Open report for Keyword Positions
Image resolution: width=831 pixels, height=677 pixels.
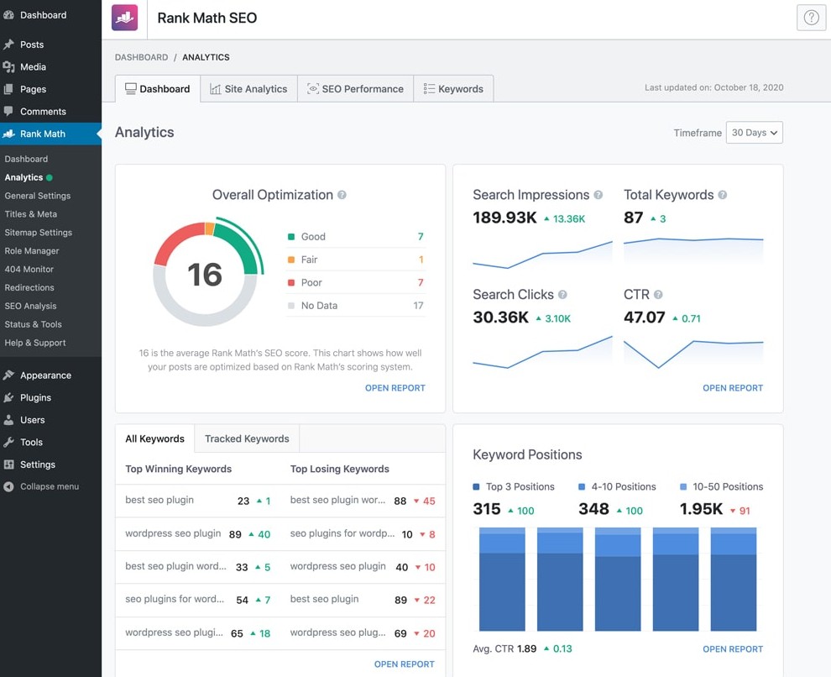[733, 649]
